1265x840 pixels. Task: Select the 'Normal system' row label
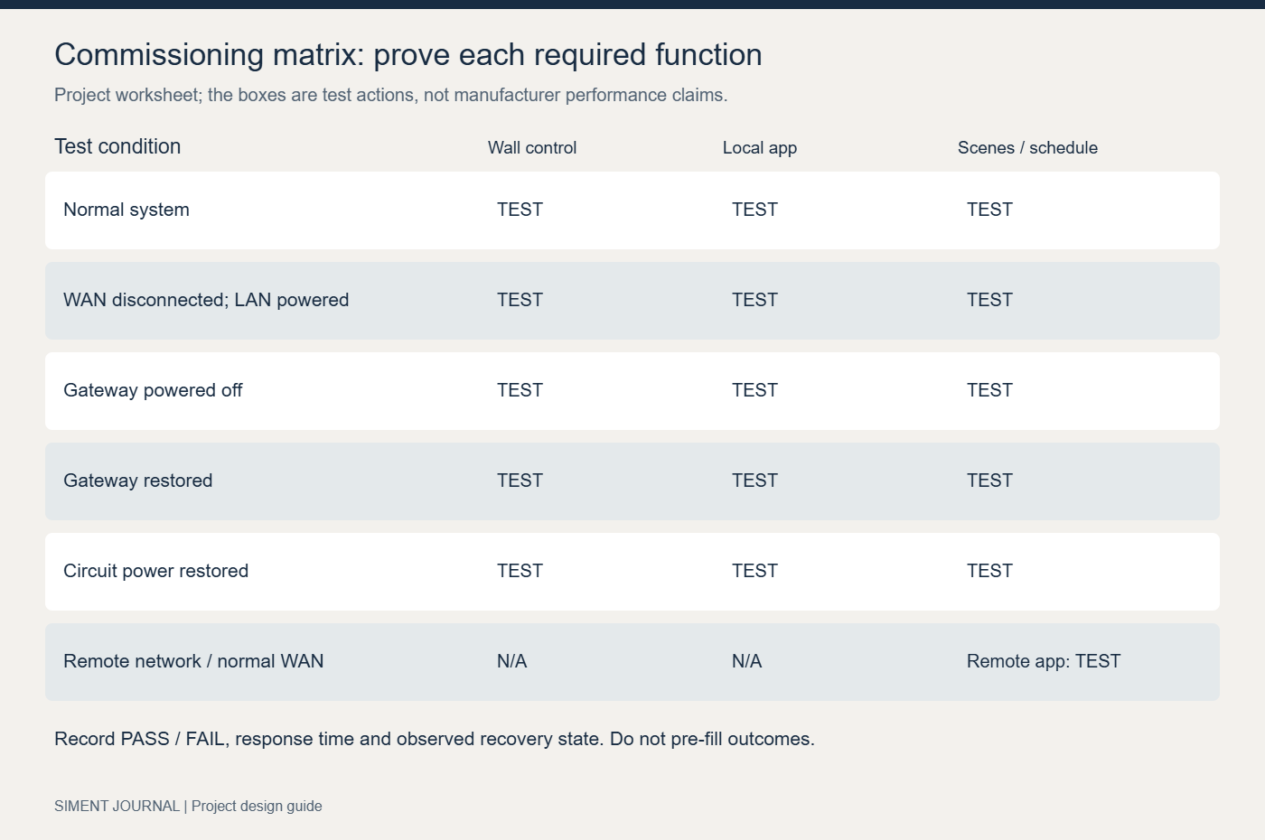click(x=126, y=210)
